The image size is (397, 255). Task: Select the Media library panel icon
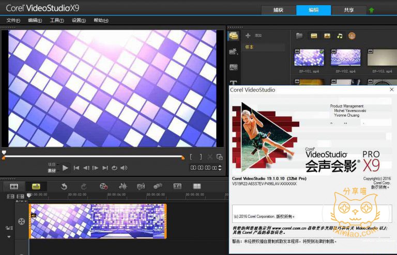point(233,36)
